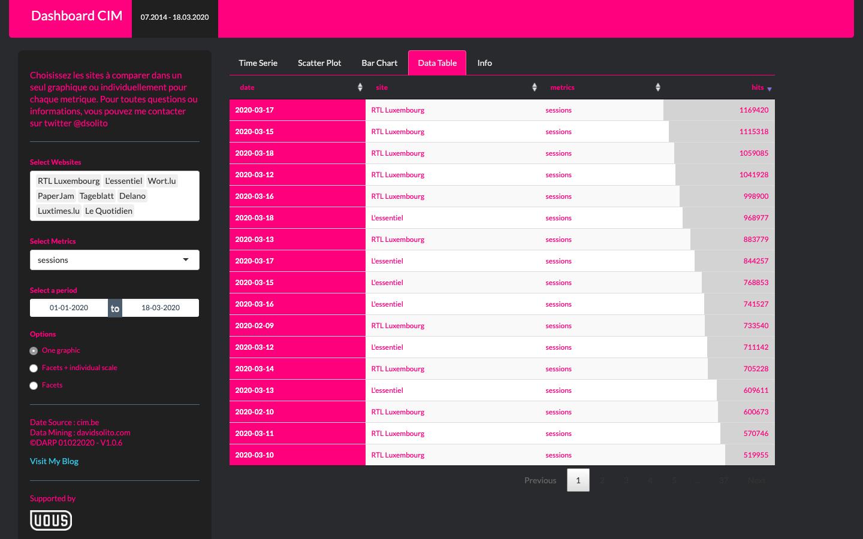
Task: Click sort arrows in site column header
Action: pos(534,87)
